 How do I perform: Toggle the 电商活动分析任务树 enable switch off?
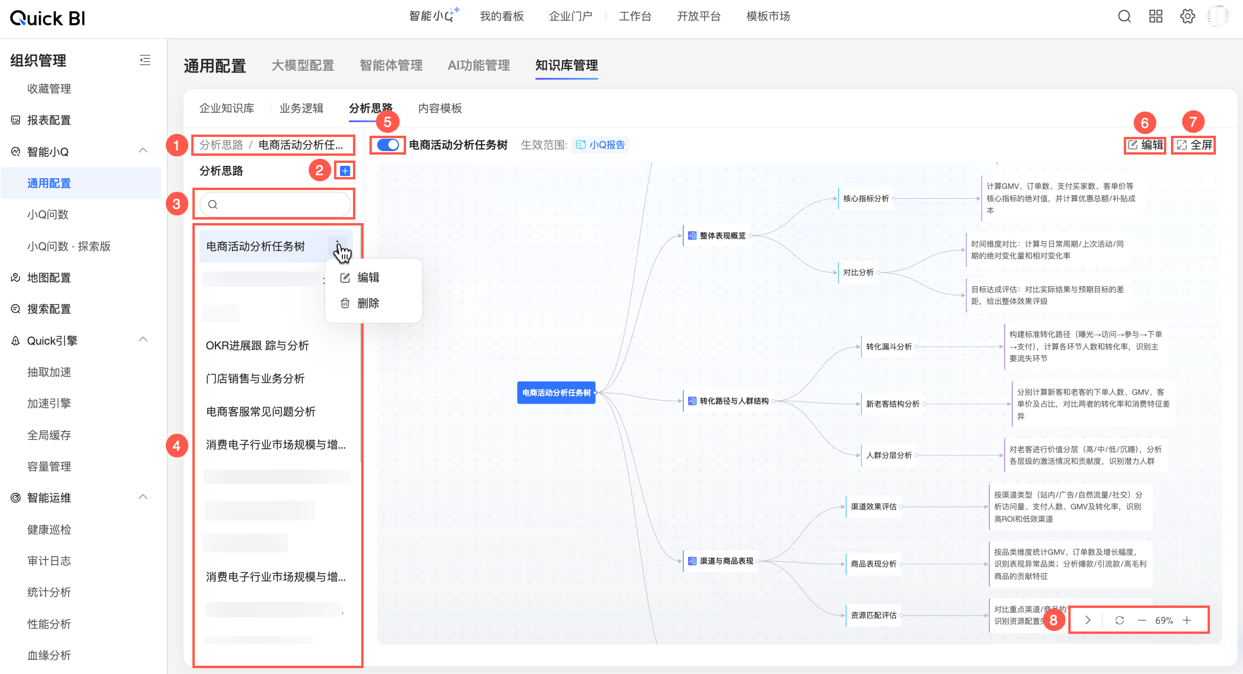click(x=388, y=145)
